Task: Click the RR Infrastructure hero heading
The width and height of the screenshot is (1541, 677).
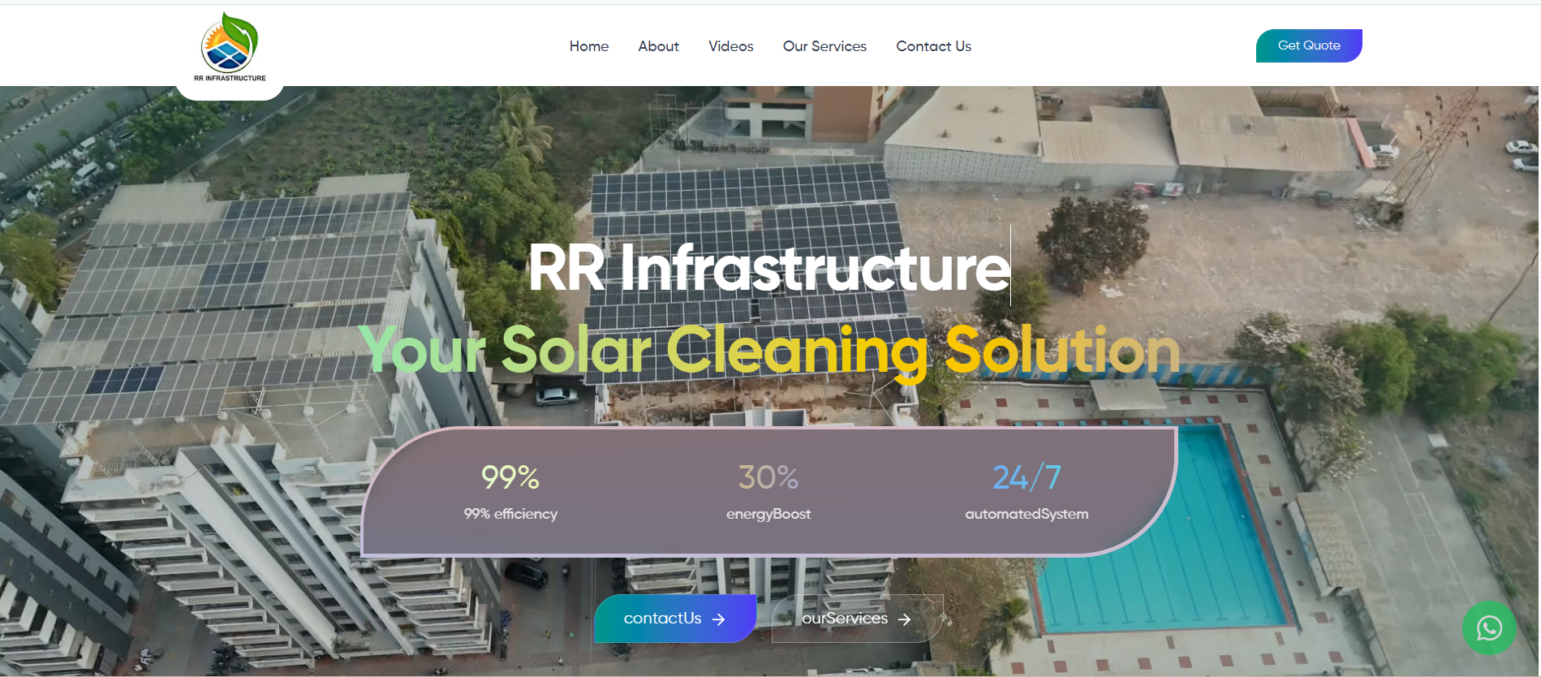Action: tap(769, 268)
